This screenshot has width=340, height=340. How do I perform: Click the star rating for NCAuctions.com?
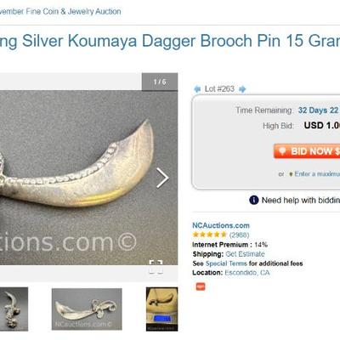[209, 235]
